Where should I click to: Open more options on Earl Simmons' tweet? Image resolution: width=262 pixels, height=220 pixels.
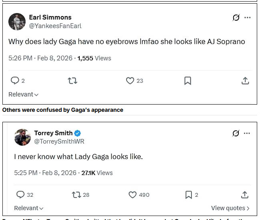pos(248,18)
